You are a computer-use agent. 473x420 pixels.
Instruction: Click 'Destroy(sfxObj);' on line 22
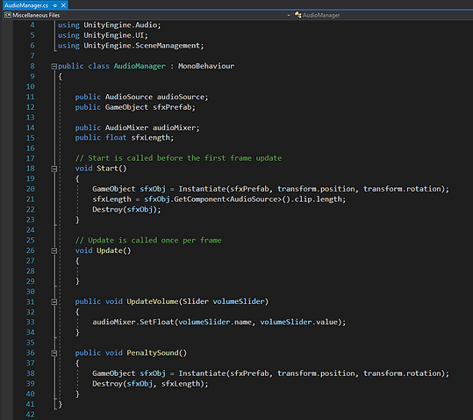click(126, 209)
